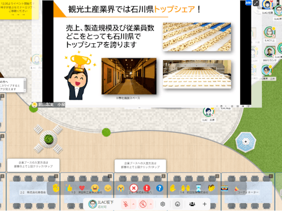Enter booth 1-4 room
This screenshot has height=211, width=282.
point(195,192)
